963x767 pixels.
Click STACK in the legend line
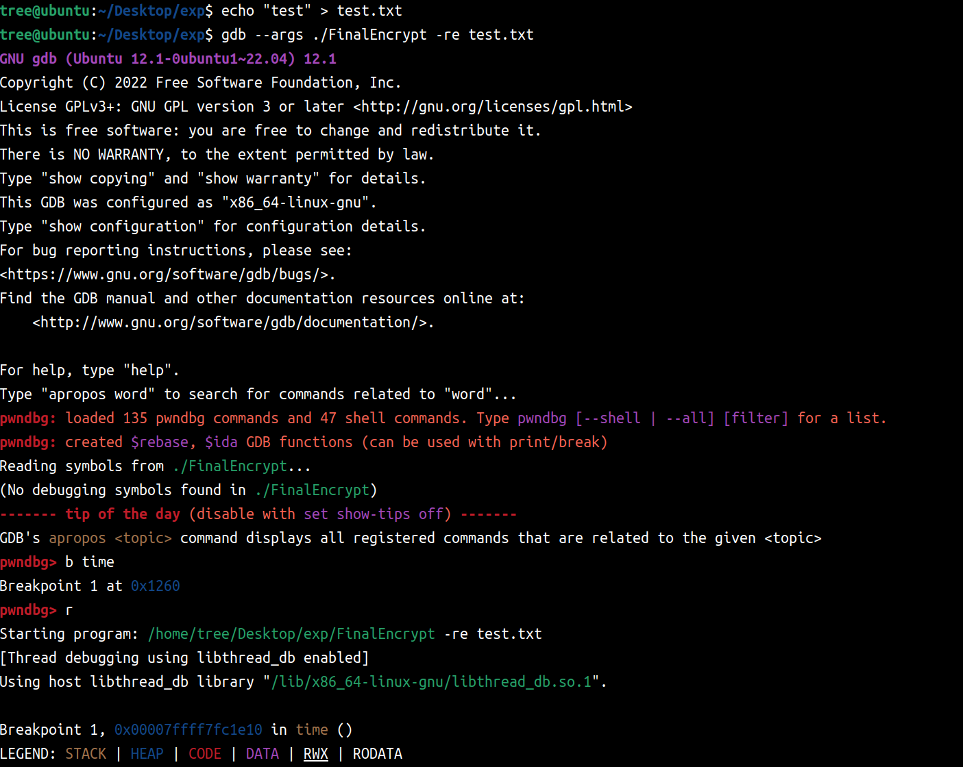pos(86,754)
